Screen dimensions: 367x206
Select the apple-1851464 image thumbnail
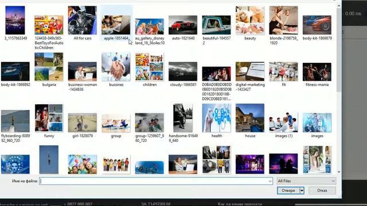pyautogui.click(x=116, y=25)
